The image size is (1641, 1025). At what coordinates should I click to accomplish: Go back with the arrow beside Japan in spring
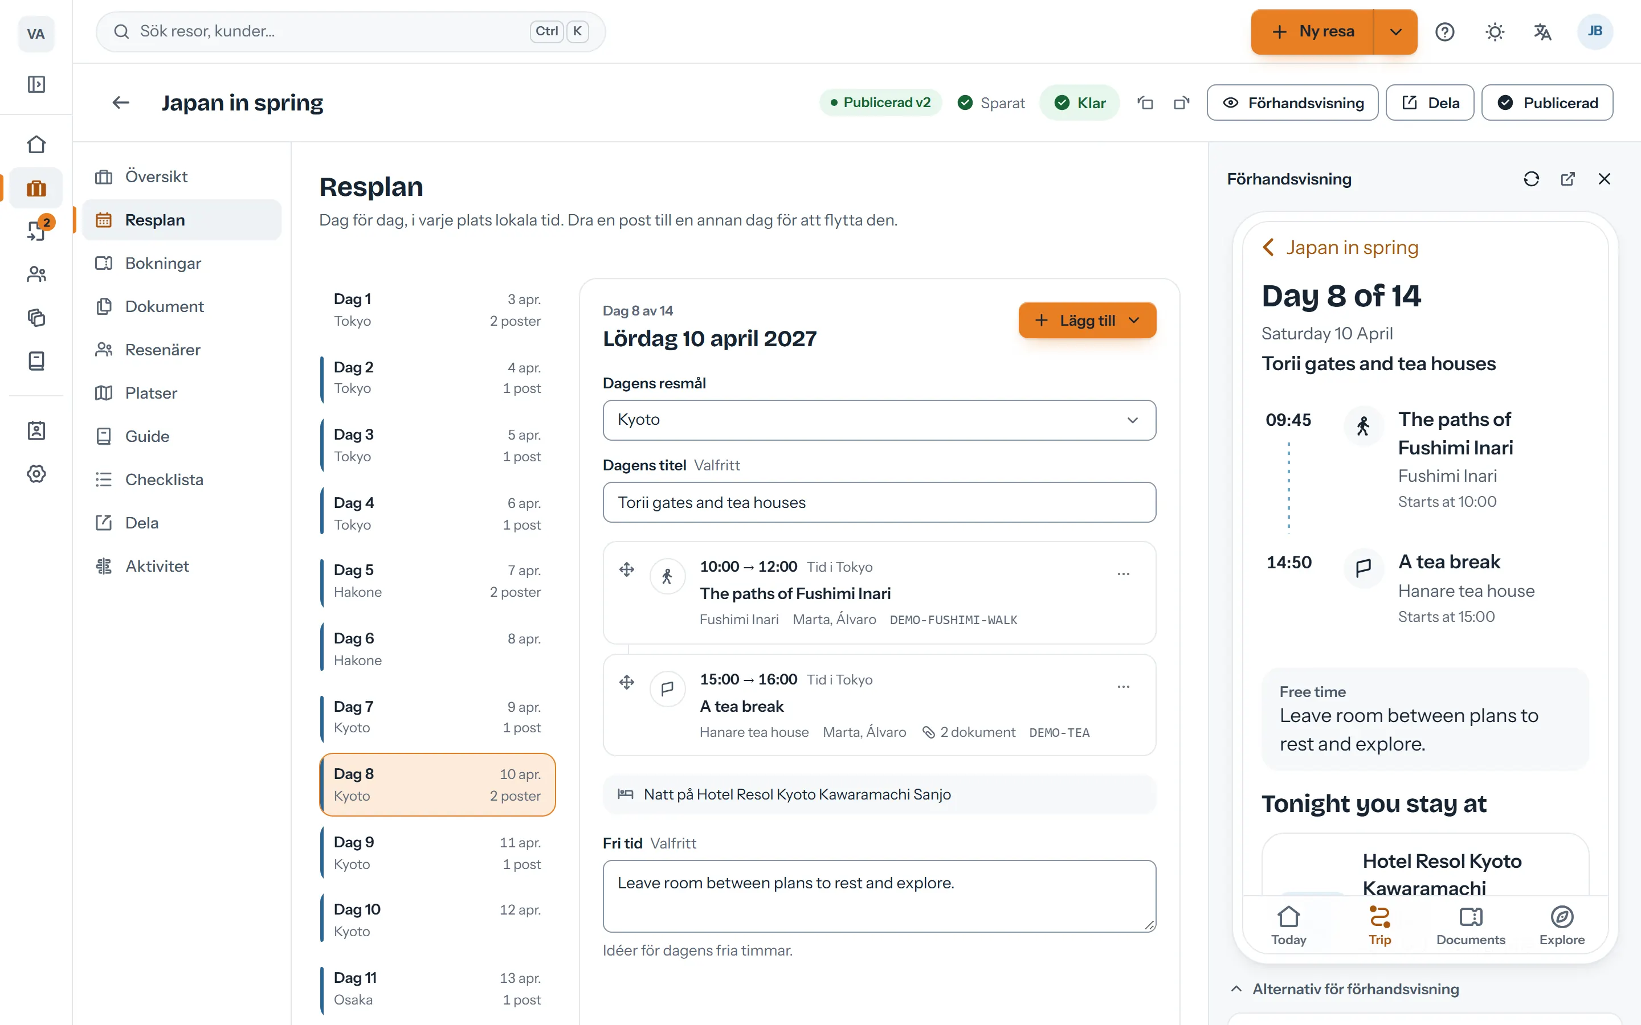point(121,102)
